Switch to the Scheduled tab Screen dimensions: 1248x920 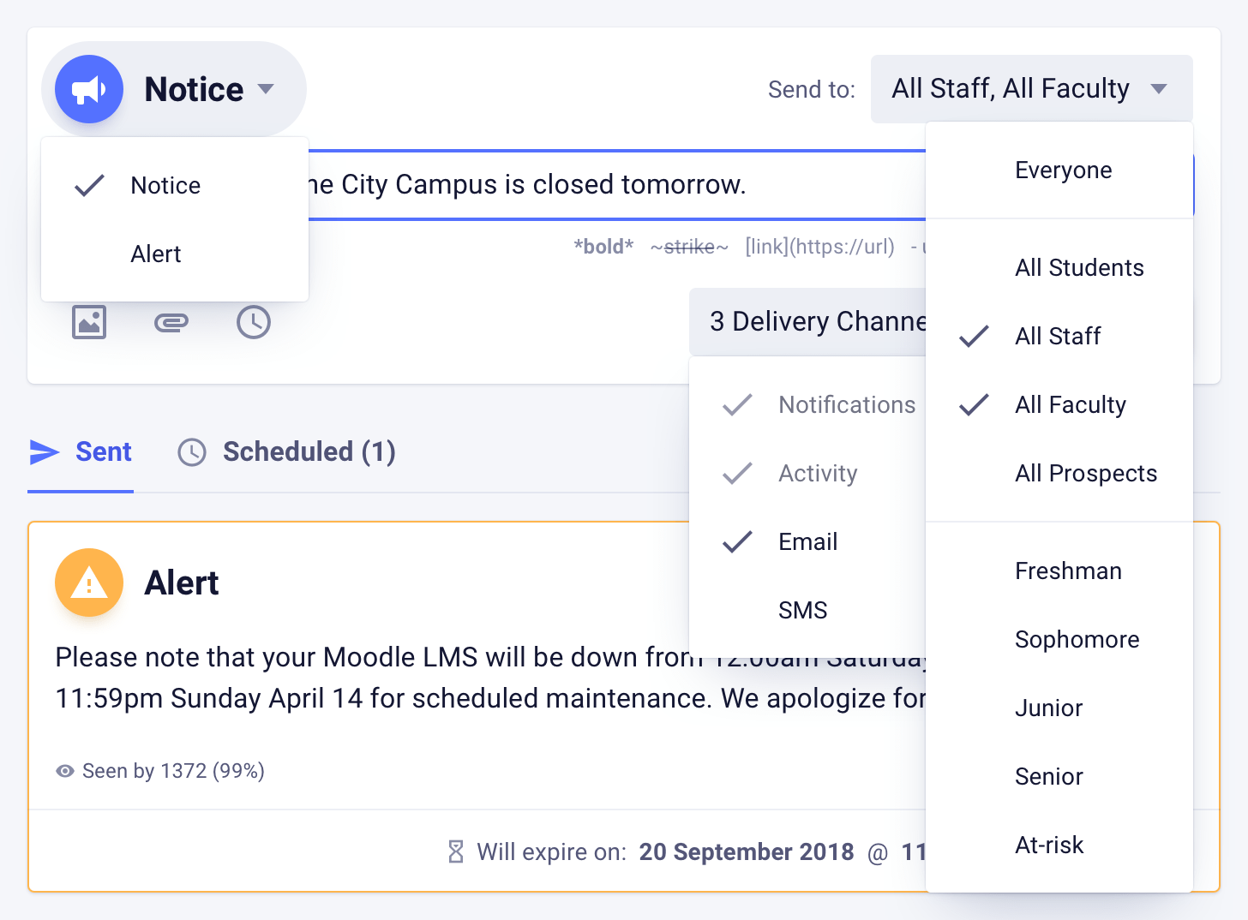click(309, 451)
